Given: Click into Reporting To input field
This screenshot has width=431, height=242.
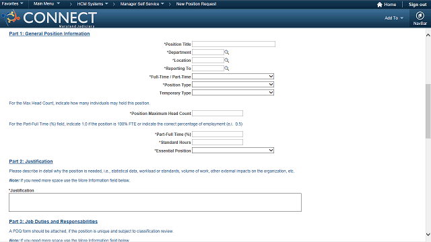Looking at the screenshot, I should point(208,69).
